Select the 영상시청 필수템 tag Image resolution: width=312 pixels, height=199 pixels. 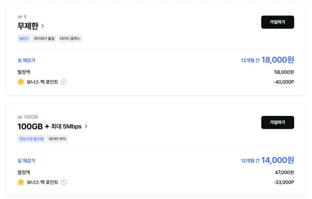point(32,139)
